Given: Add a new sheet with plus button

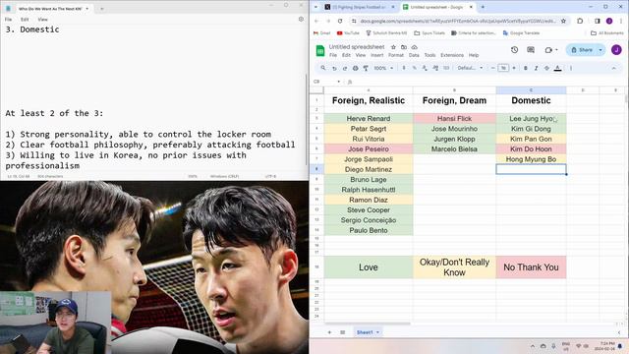Looking at the screenshot, I should [329, 332].
